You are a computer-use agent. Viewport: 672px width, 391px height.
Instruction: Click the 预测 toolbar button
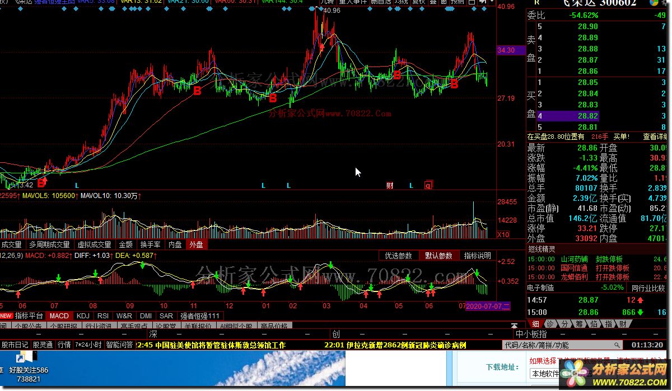pos(458,2)
